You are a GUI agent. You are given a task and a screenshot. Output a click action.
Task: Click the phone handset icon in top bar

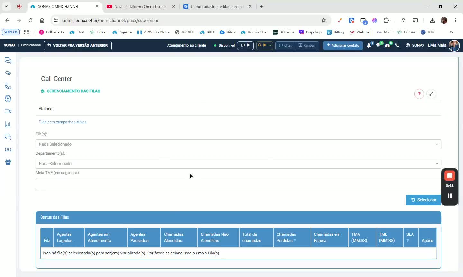coord(397,45)
